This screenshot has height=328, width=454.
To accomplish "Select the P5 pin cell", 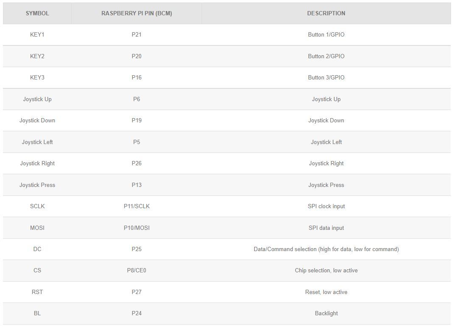I will (x=137, y=142).
